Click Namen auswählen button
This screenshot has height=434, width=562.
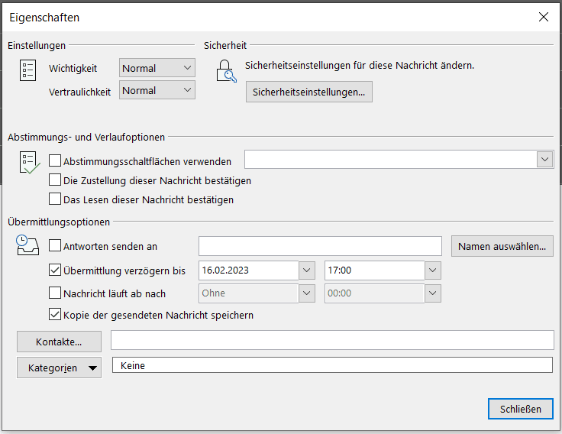click(x=502, y=246)
